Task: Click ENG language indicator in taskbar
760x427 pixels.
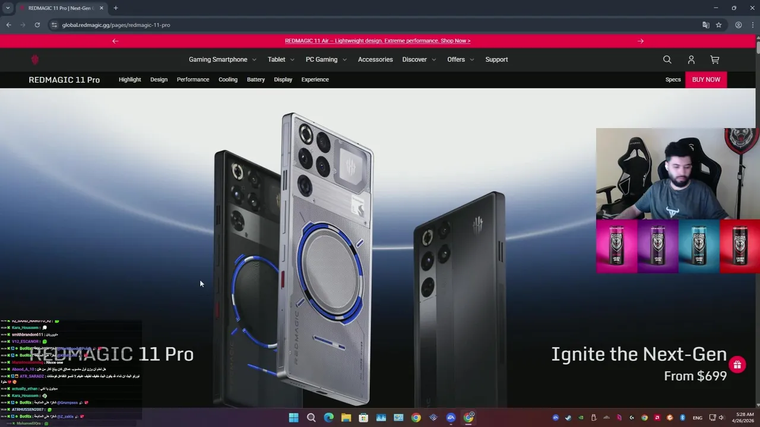Action: pyautogui.click(x=697, y=418)
